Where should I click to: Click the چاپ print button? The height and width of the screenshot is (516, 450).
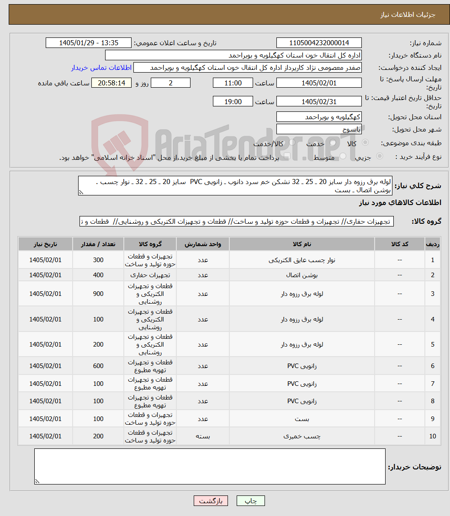point(250,501)
